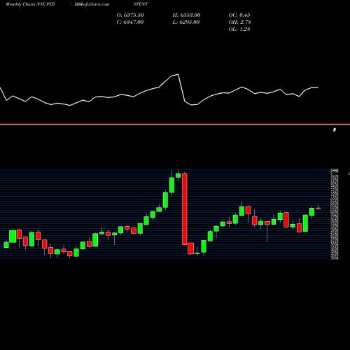Click the OL: 1.28 value
Screen dimensions: 350x350
239,29
